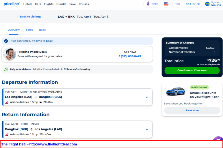Expand the return flight details chevron
Image resolution: width=223 pixels, height=148 pixels.
click(x=147, y=129)
